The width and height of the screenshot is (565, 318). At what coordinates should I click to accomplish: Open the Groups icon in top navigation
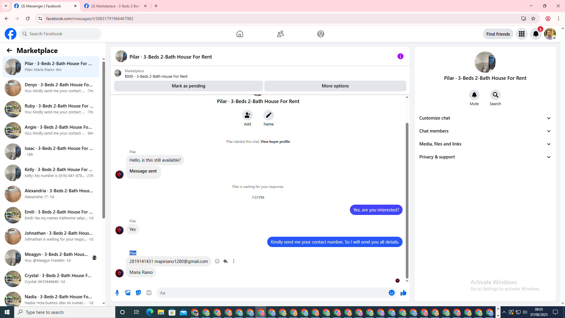point(321,34)
